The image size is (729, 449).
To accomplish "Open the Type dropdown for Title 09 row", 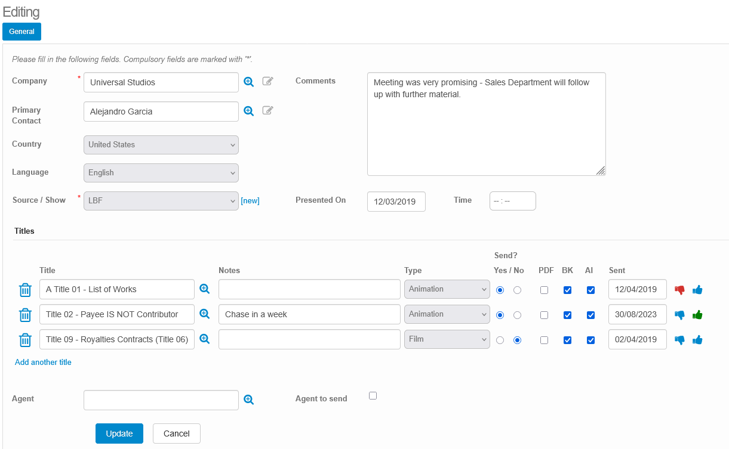I will coord(447,339).
